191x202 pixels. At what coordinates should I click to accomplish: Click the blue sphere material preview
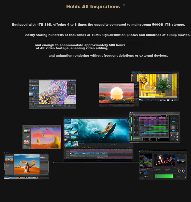tap(34, 88)
